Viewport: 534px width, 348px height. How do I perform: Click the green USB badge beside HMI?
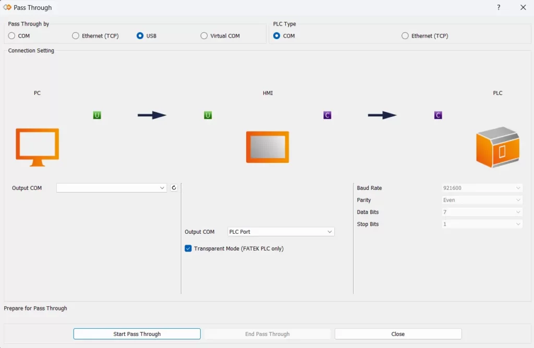[208, 115]
